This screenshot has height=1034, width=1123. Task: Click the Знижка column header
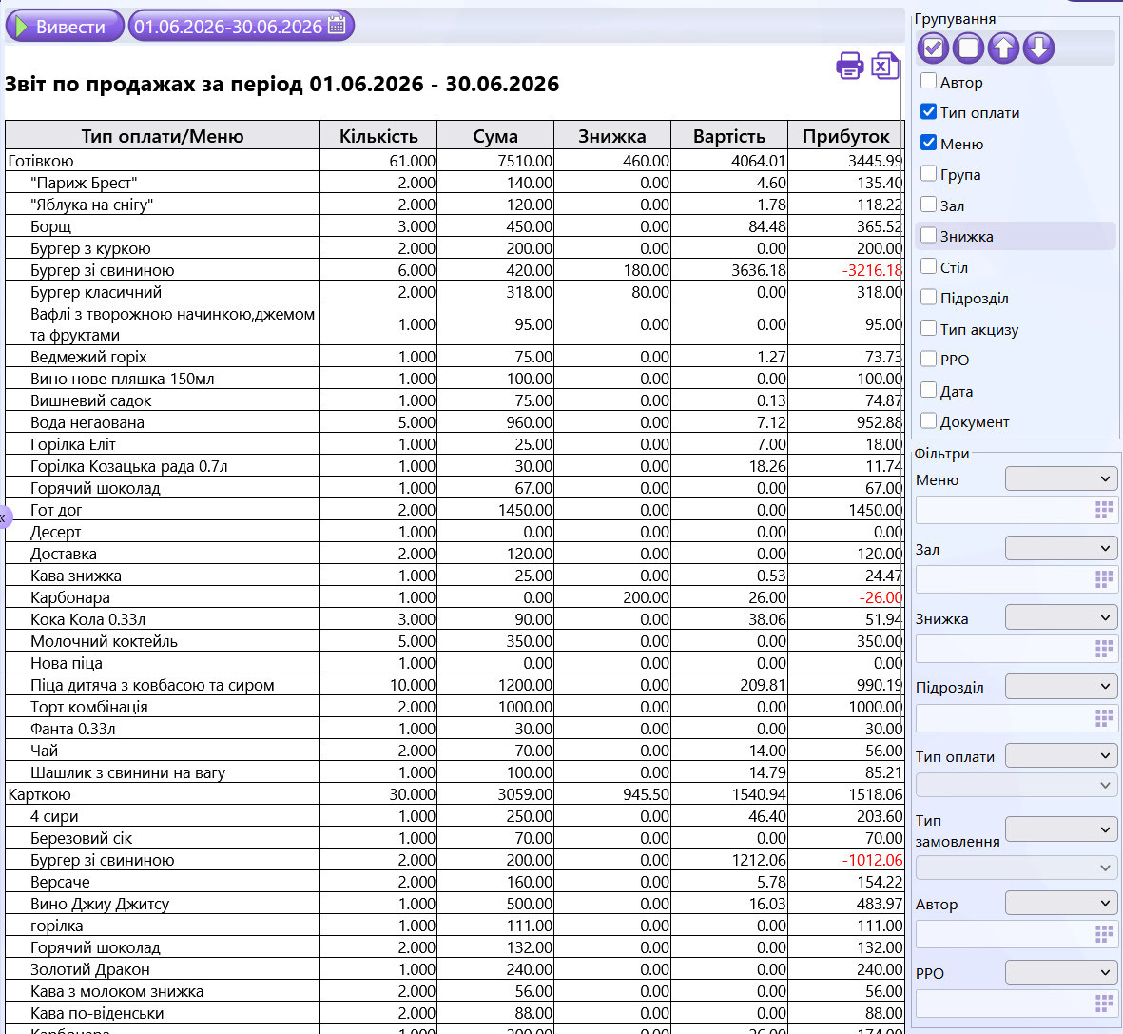pos(612,135)
